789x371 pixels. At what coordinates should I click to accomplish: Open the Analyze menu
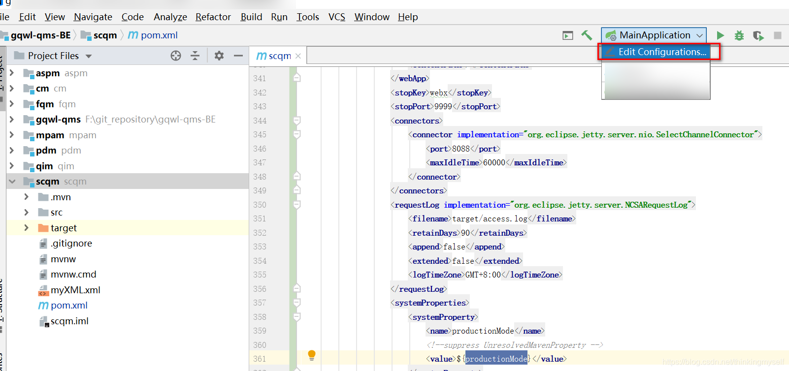pyautogui.click(x=170, y=17)
